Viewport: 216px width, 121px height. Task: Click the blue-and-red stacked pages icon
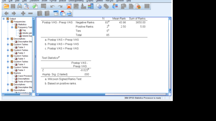63,13
